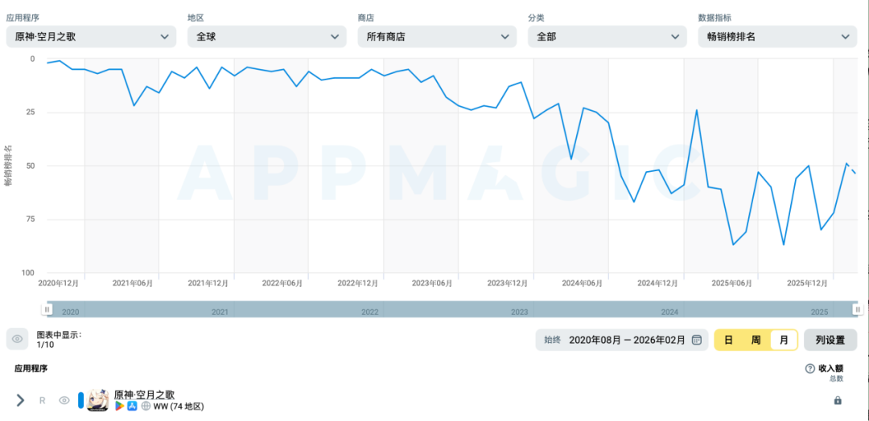Click the 原神·空月之歌 app name in list
This screenshot has width=869, height=421.
144,395
